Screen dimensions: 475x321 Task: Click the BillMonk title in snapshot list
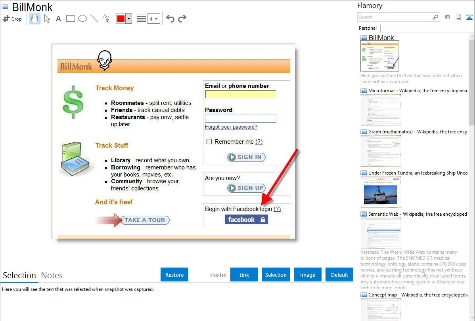[381, 38]
